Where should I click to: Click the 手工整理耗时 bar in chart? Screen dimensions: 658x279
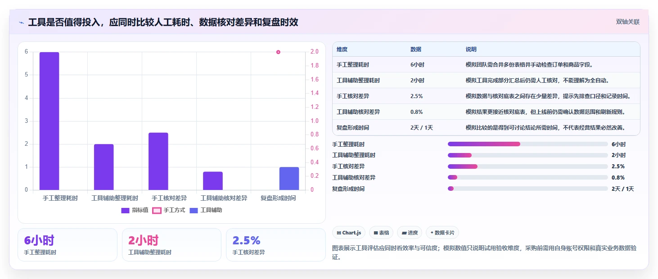50,121
